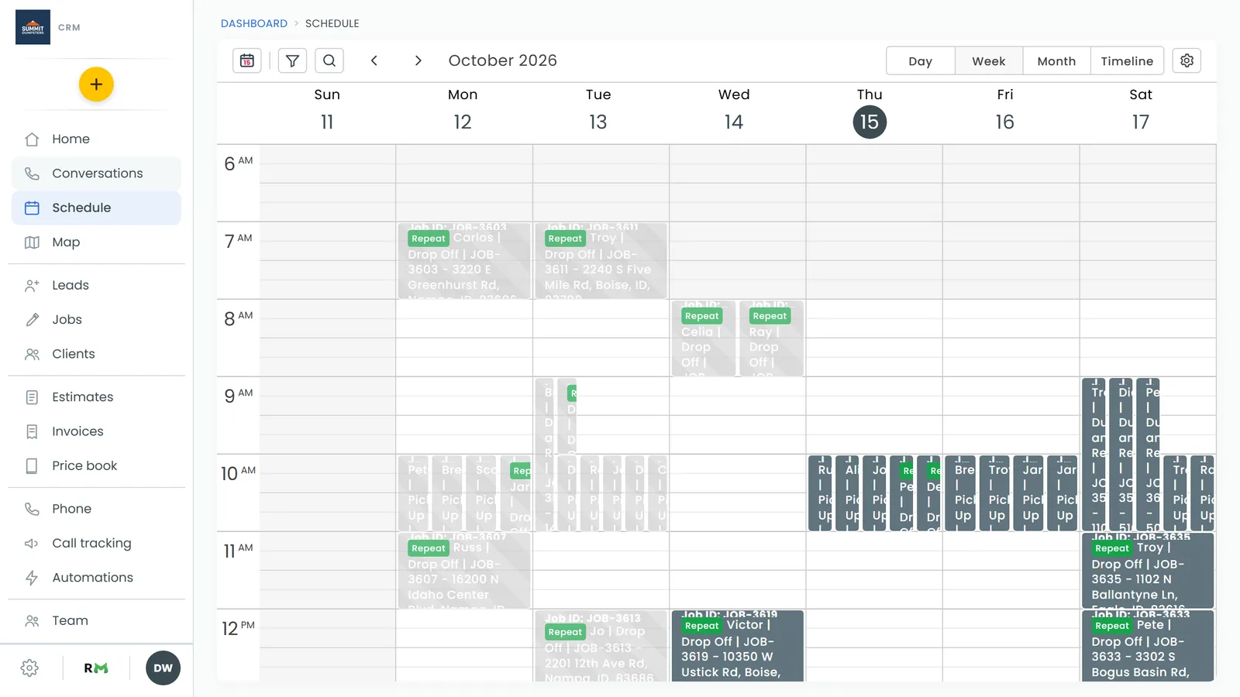Open Jo drop off job JOB-3613
Viewport: 1240px width, 697px height.
point(601,647)
